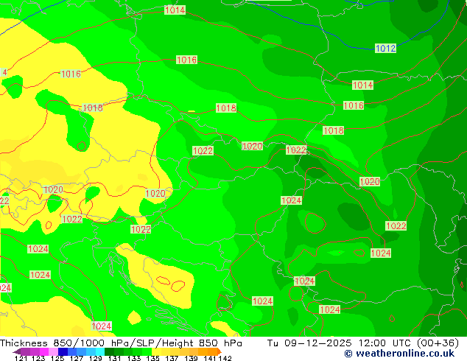Pick the dark navy blue legend swatch
The height and width of the screenshot is (361, 467).
[63, 351]
